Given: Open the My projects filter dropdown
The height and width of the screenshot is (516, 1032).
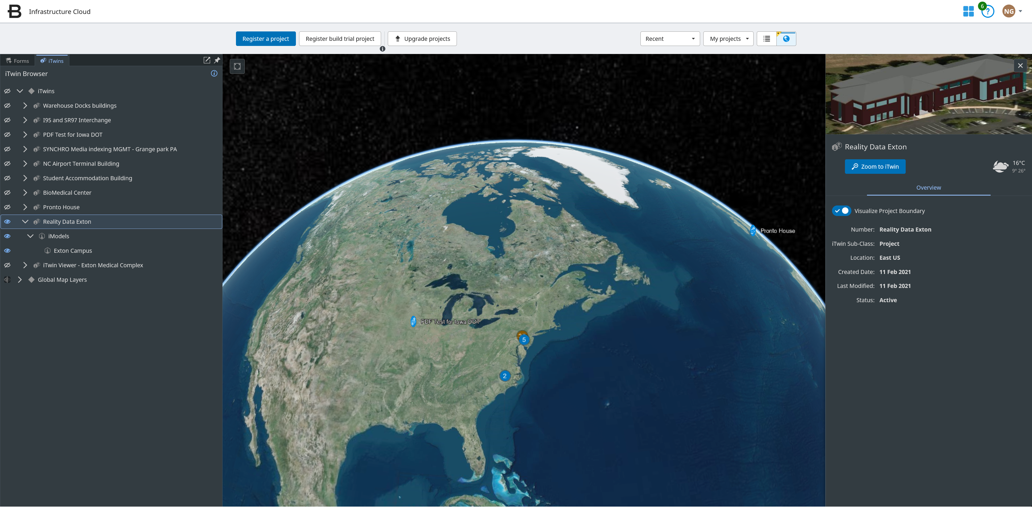Looking at the screenshot, I should (x=728, y=39).
